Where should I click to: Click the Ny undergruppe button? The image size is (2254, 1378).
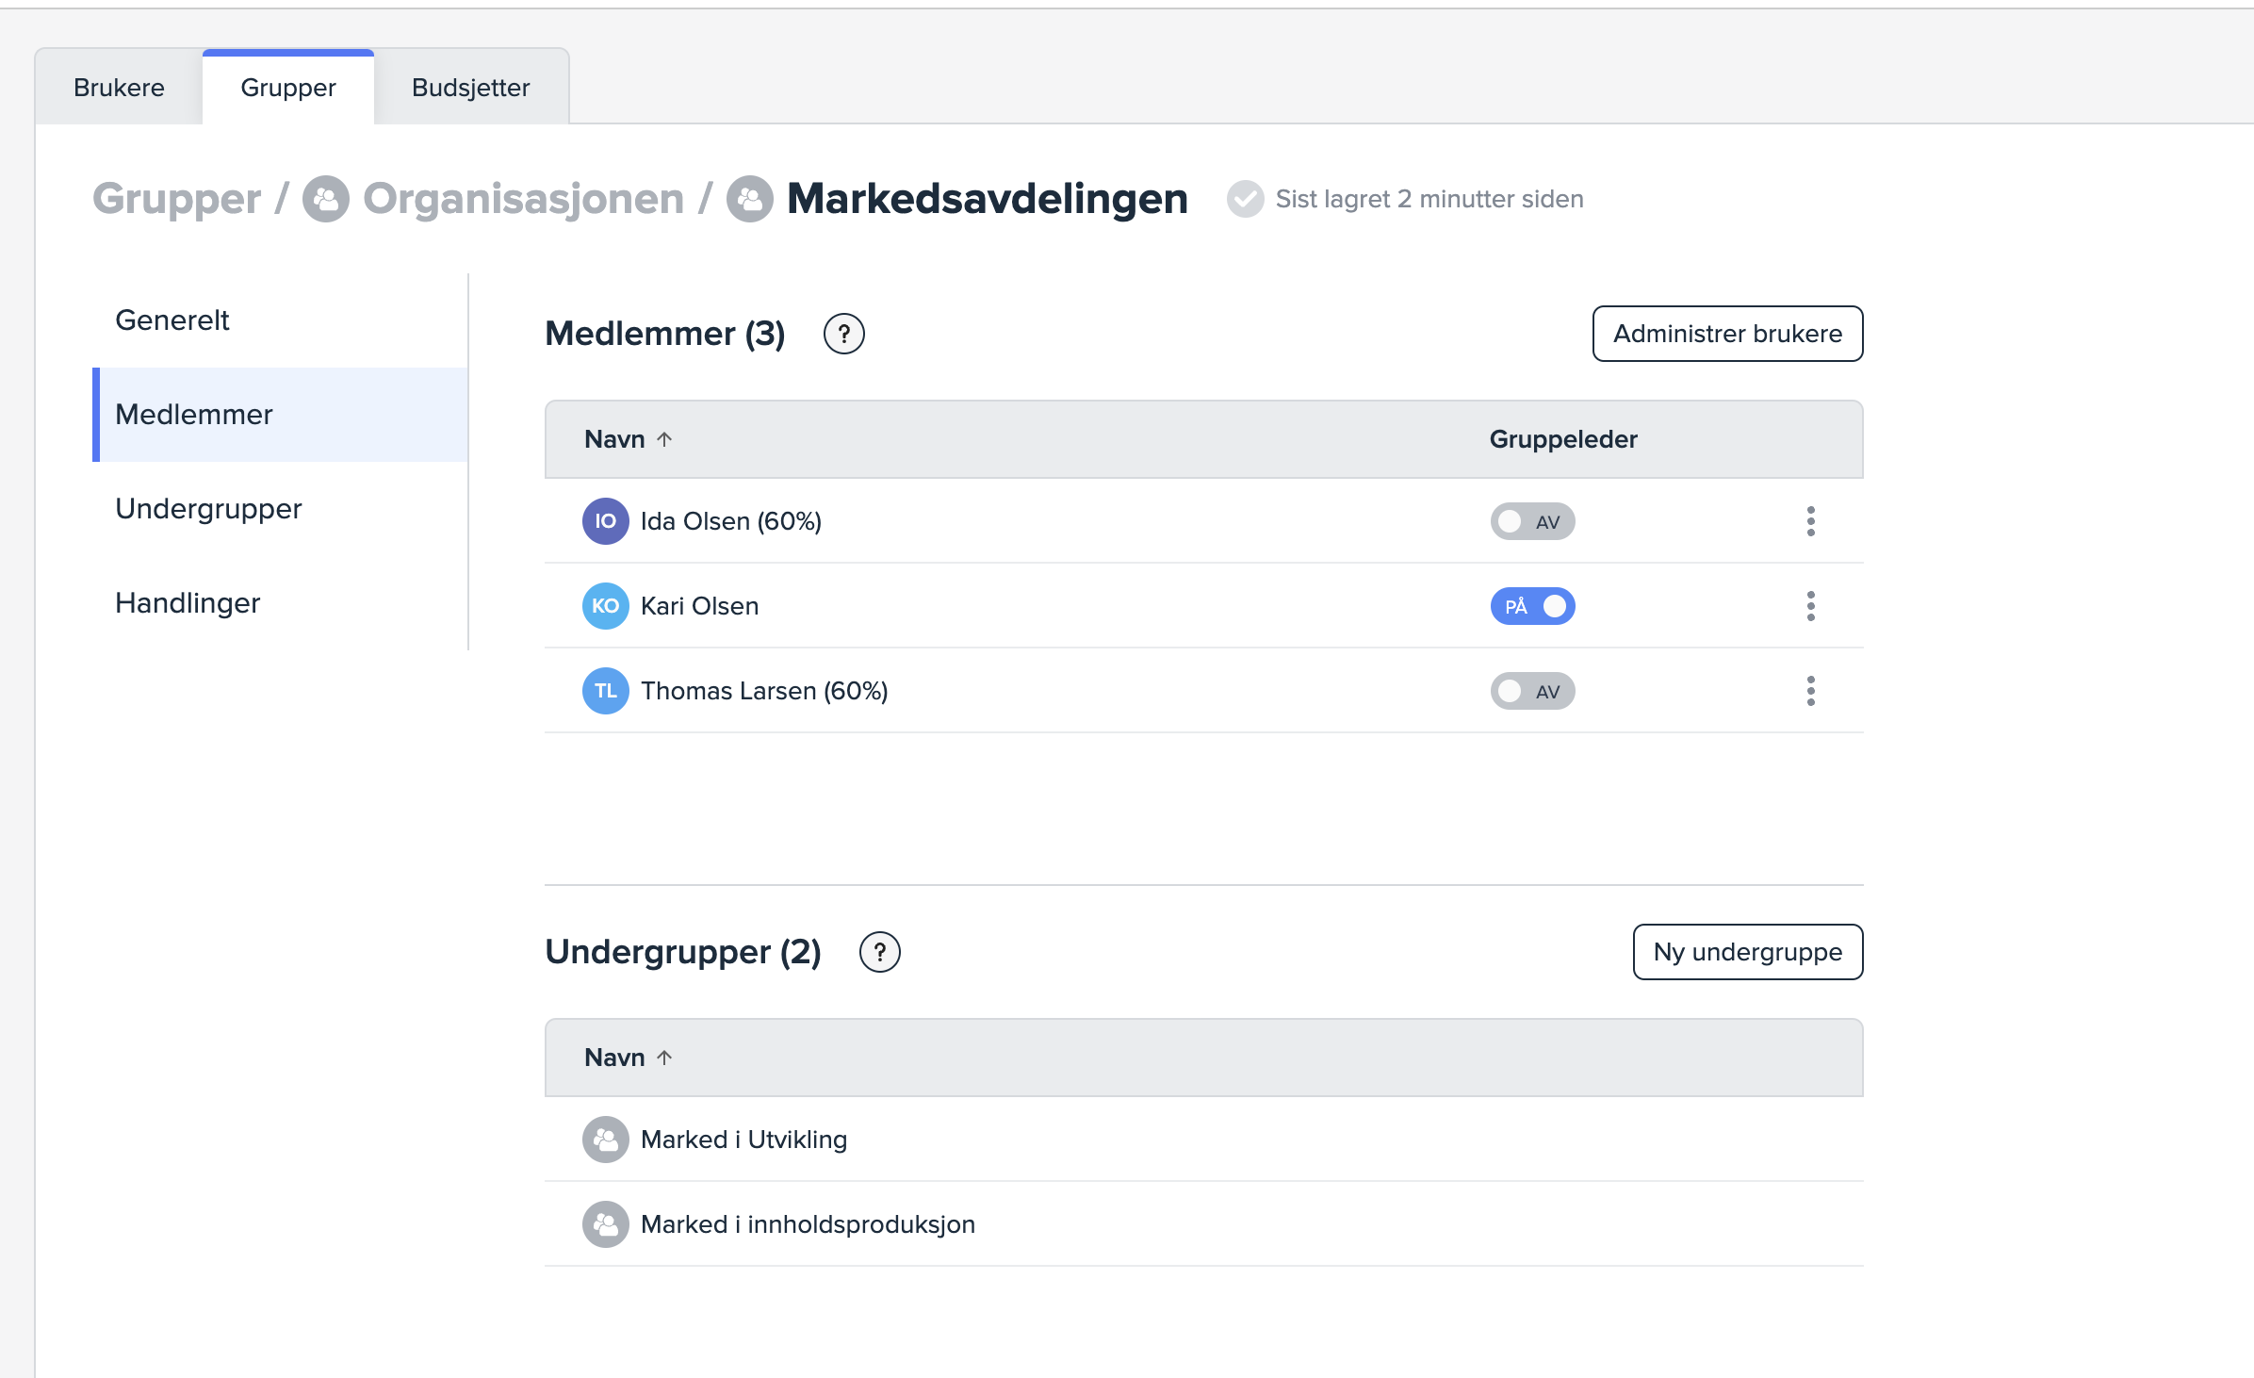click(x=1747, y=952)
